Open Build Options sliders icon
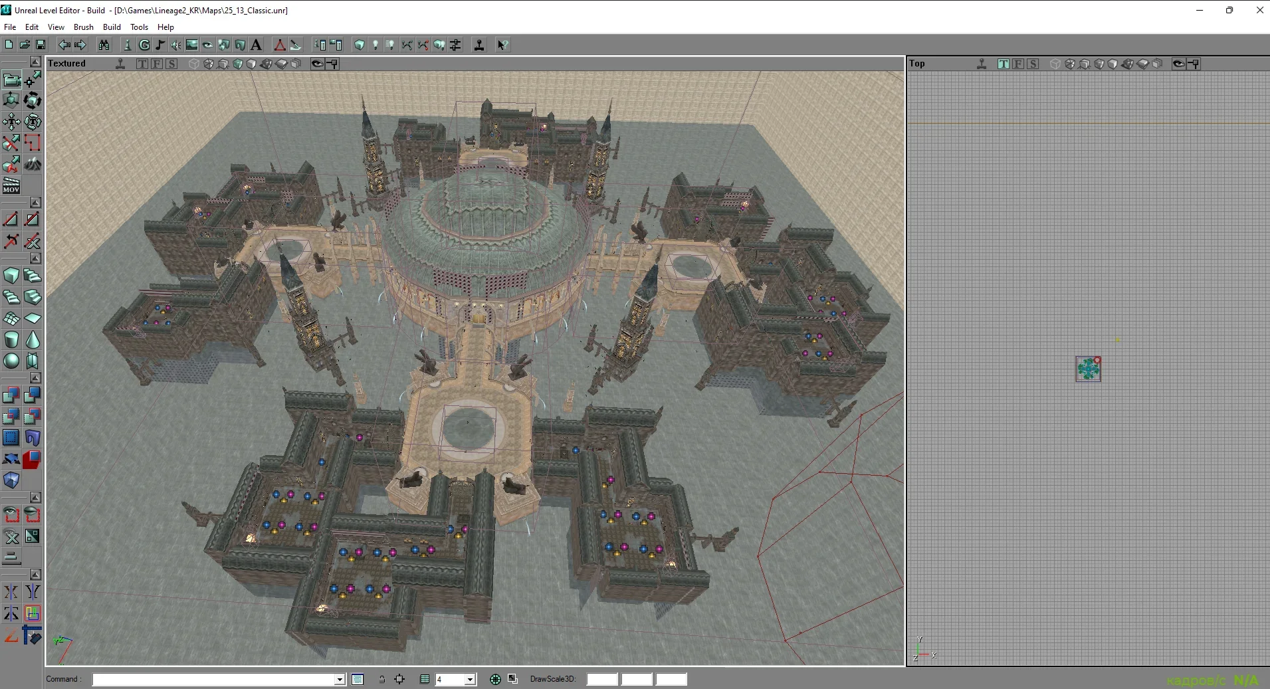The width and height of the screenshot is (1270, 689). 455,45
